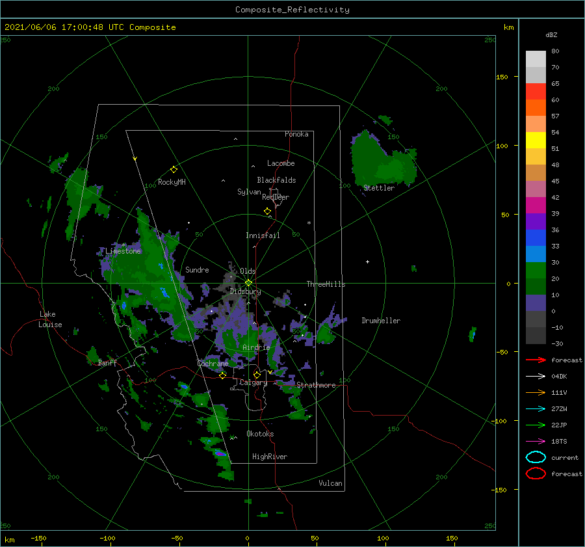Screen dimensions: 585x547
Task: Click the yellow 54-51 dBZ color swatch
Action: [x=536, y=140]
